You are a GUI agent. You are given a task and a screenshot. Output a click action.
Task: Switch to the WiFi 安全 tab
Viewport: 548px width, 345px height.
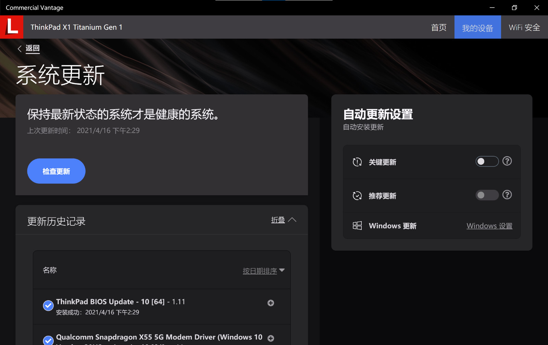click(524, 27)
